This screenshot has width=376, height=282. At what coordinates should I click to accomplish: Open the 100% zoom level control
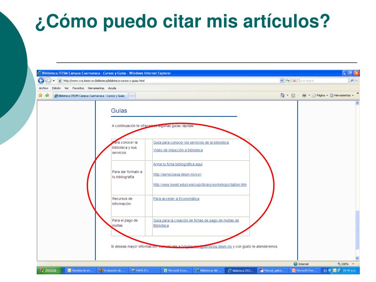point(346,264)
